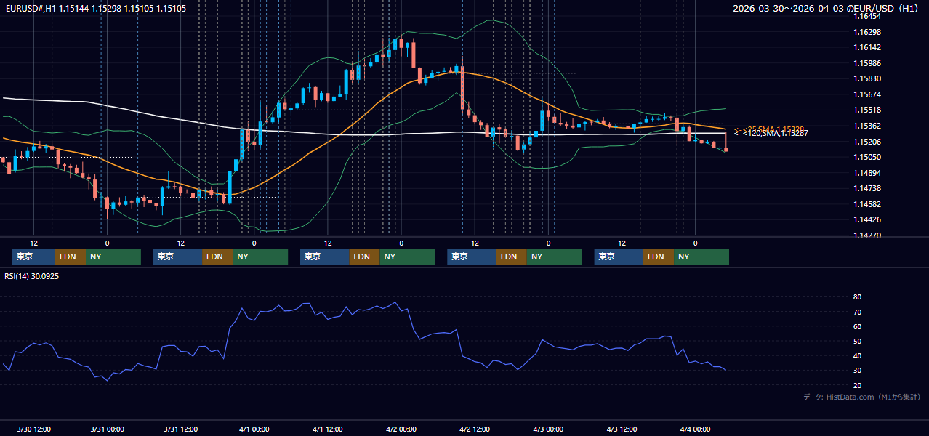The width and height of the screenshot is (929, 436).
Task: Pick the 3/31 00:00 time axis label
Action: 107,429
